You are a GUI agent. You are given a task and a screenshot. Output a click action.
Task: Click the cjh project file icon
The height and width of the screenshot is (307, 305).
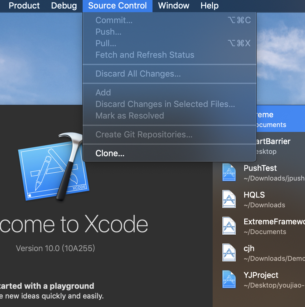[x=229, y=253]
